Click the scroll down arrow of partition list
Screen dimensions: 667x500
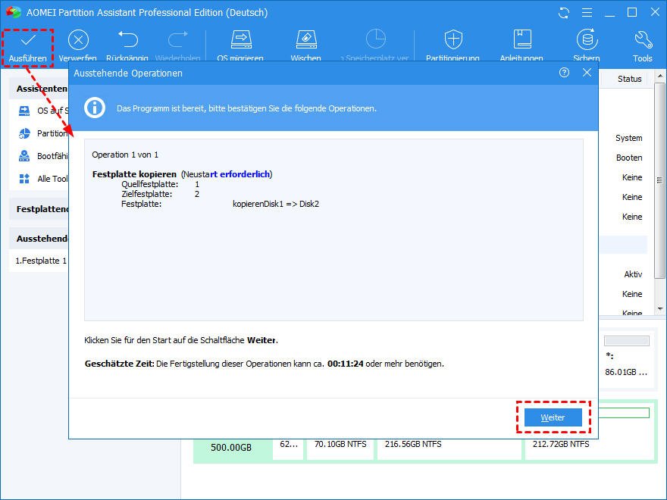tap(659, 308)
